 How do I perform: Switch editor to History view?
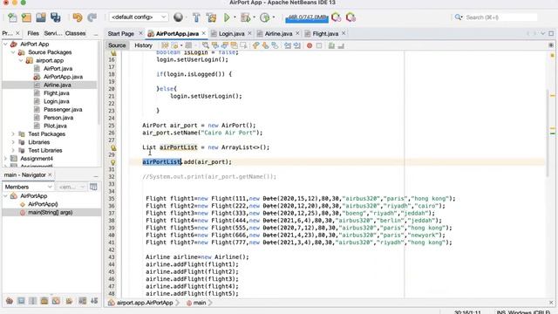pos(143,45)
